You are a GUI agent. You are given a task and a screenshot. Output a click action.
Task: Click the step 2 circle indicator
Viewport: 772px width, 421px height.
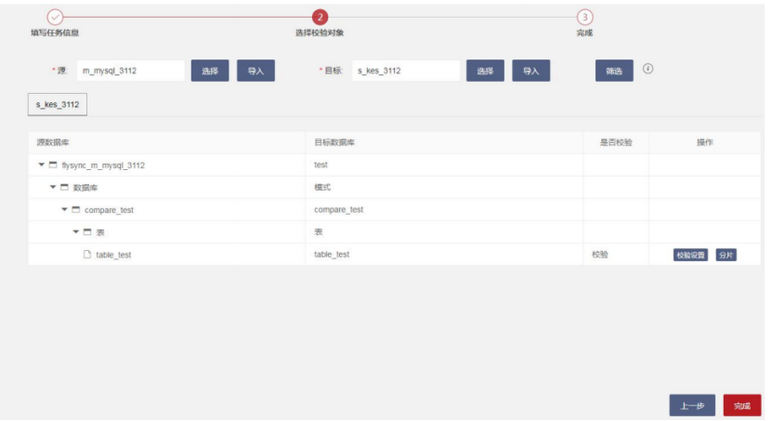[x=320, y=18]
